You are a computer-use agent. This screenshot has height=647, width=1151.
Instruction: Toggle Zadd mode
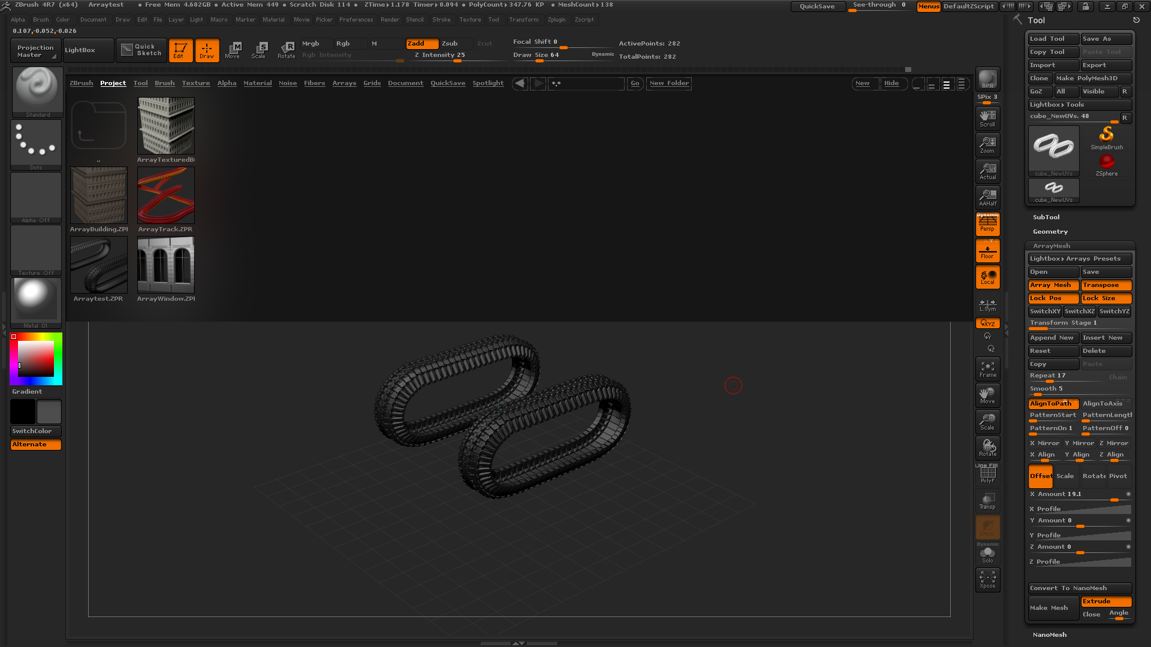click(x=422, y=44)
